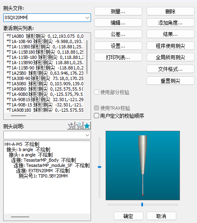
Task: Click the horizontal probe view slider handle
Action: pos(142,204)
